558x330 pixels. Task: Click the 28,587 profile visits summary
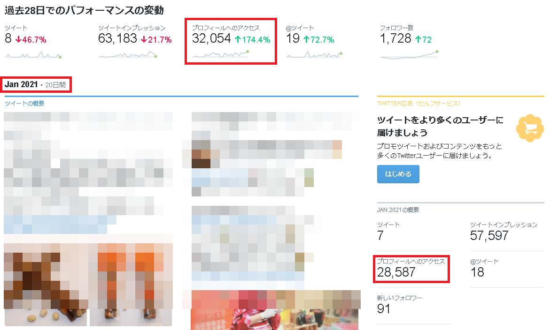396,272
